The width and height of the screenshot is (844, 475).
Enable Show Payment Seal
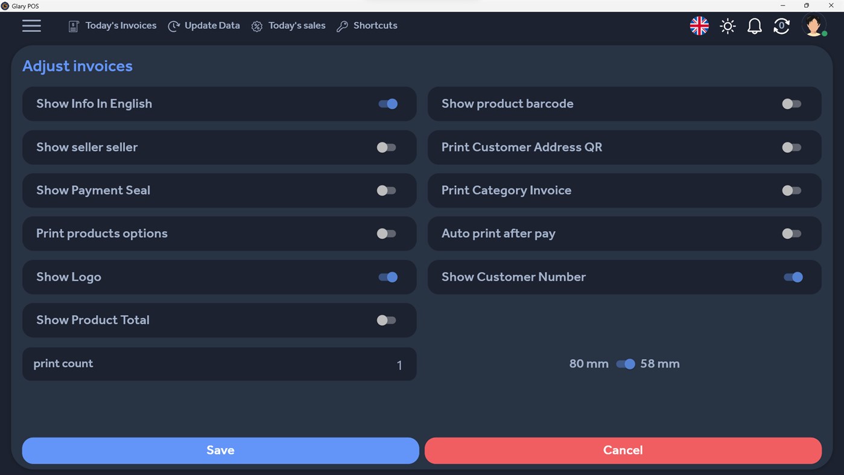point(386,190)
